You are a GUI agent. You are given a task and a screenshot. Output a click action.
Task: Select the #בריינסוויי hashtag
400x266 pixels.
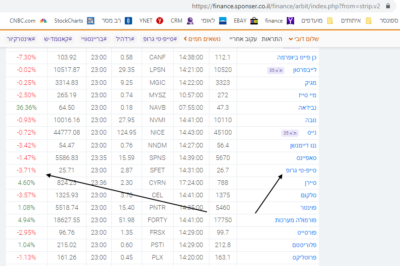click(94, 39)
